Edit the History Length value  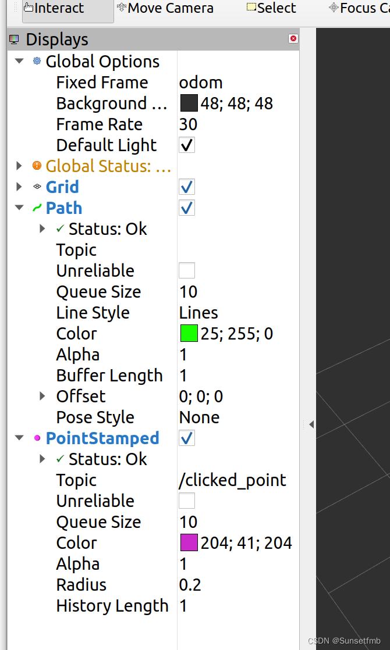pyautogui.click(x=183, y=606)
